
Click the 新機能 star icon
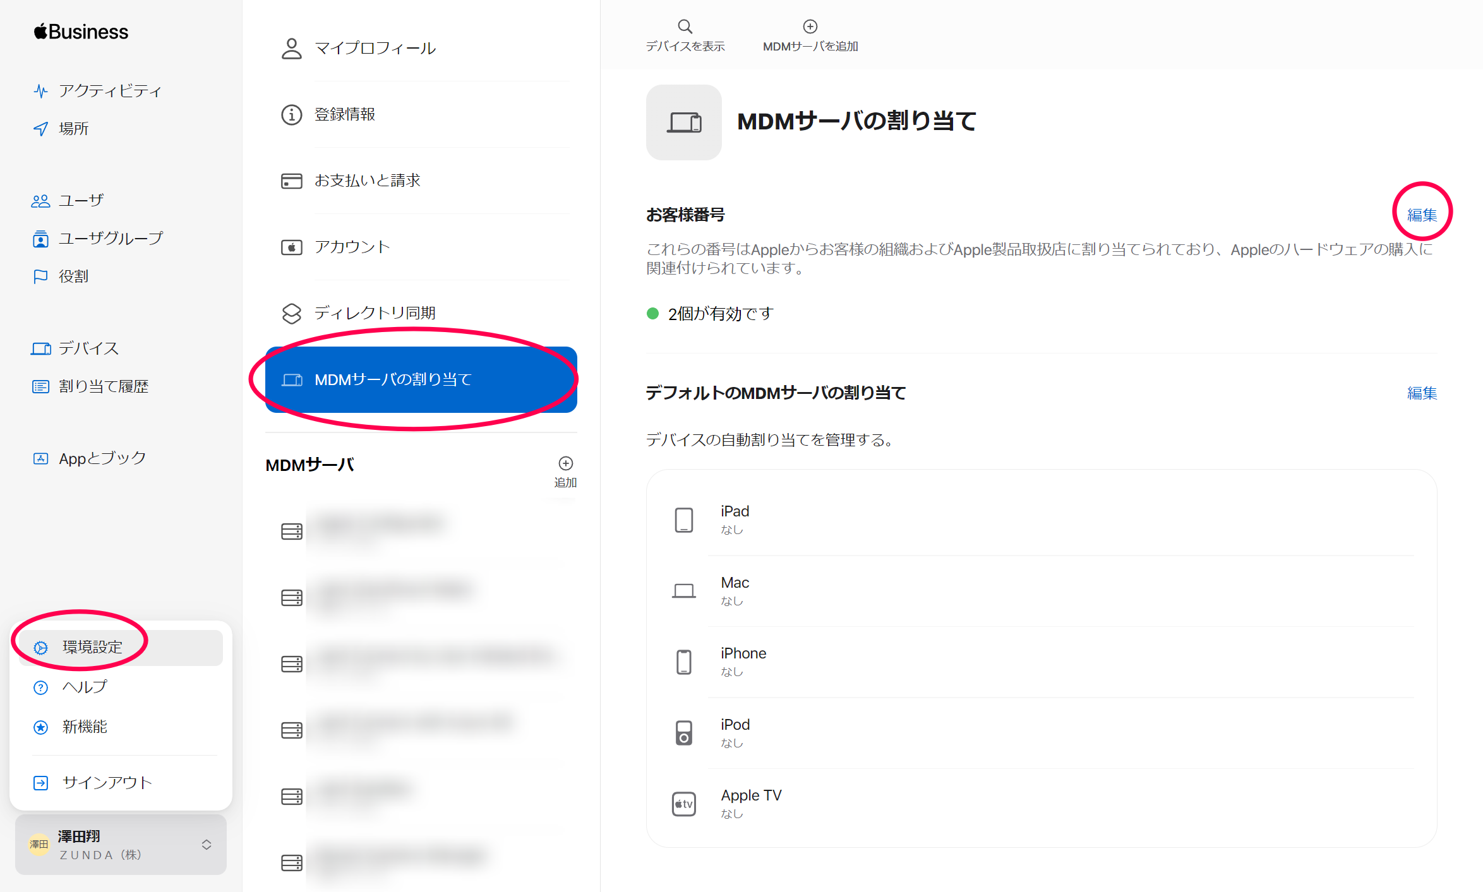(40, 727)
